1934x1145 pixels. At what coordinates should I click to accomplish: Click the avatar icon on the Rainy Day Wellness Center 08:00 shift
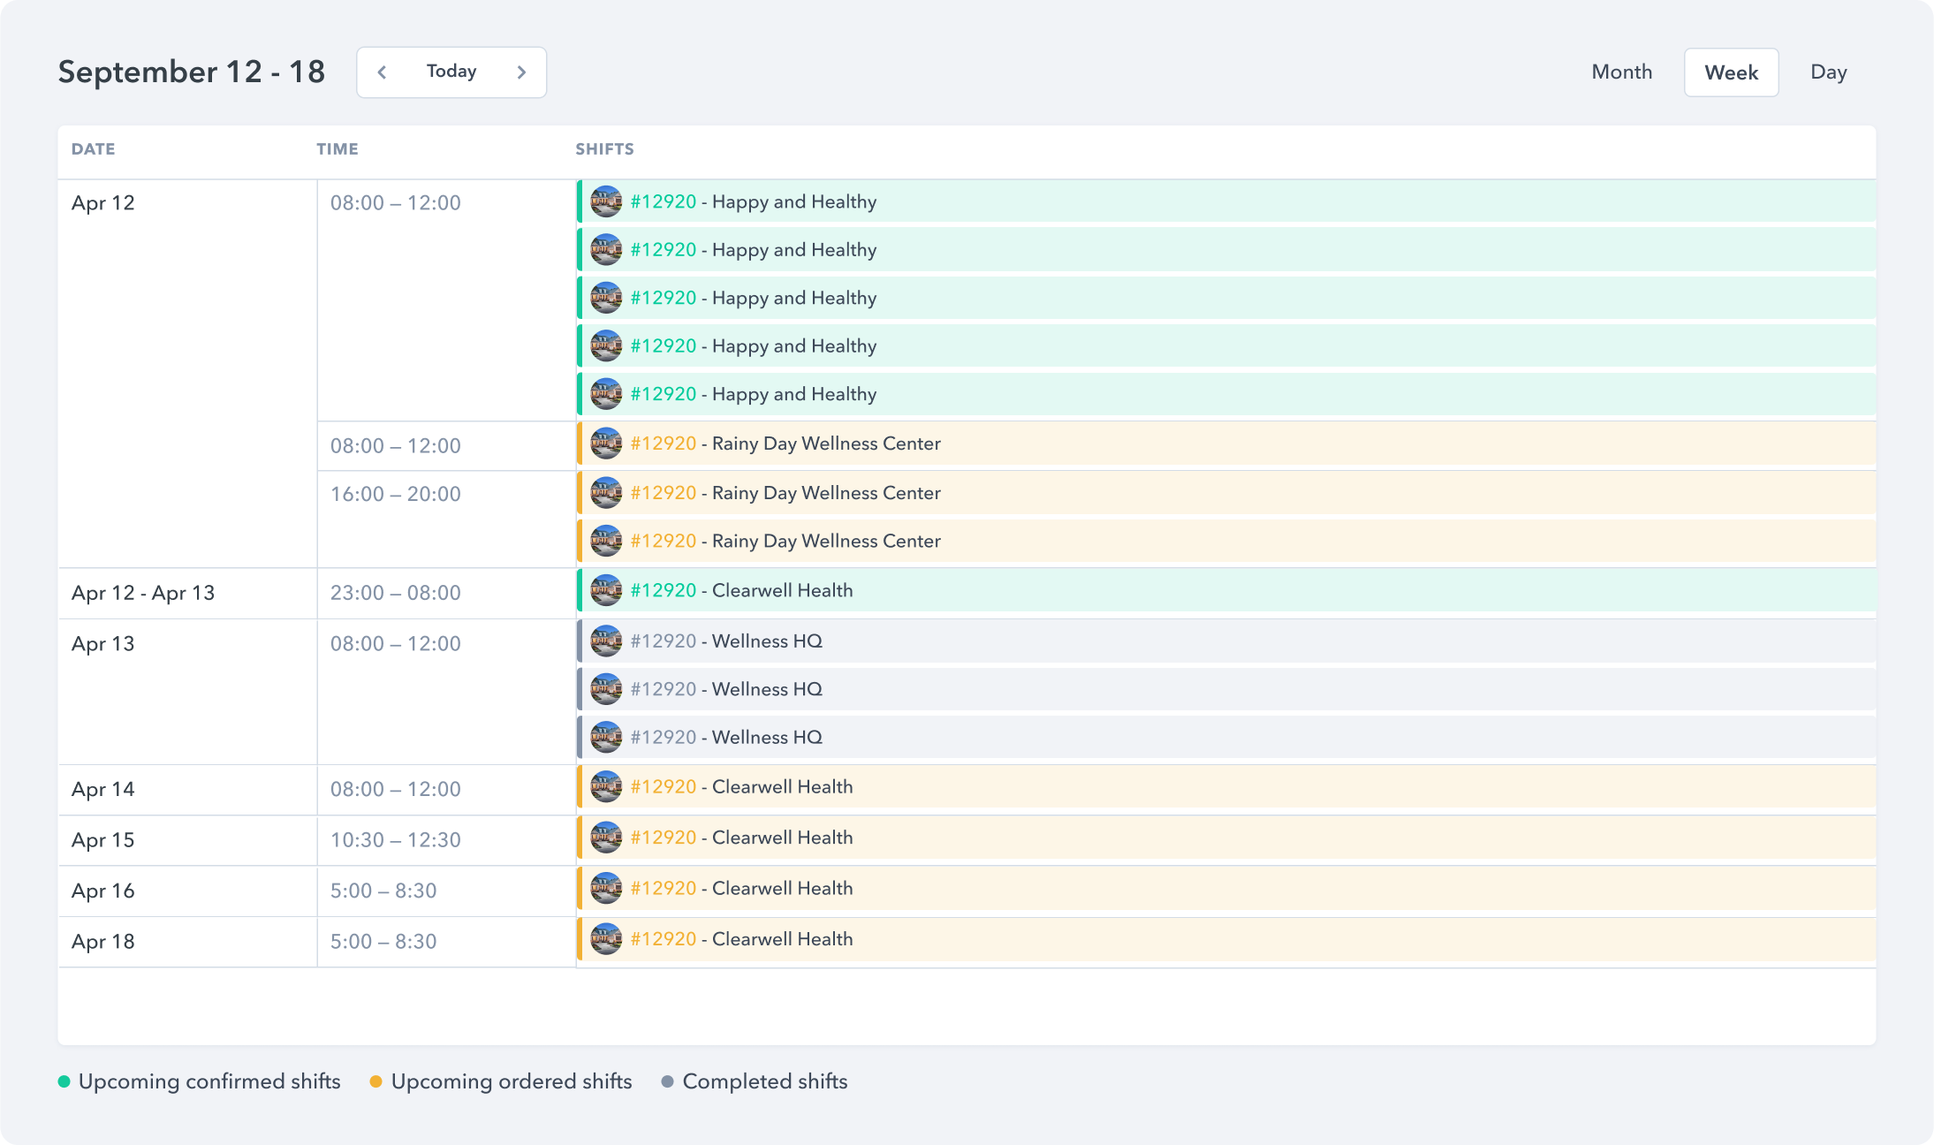coord(606,444)
